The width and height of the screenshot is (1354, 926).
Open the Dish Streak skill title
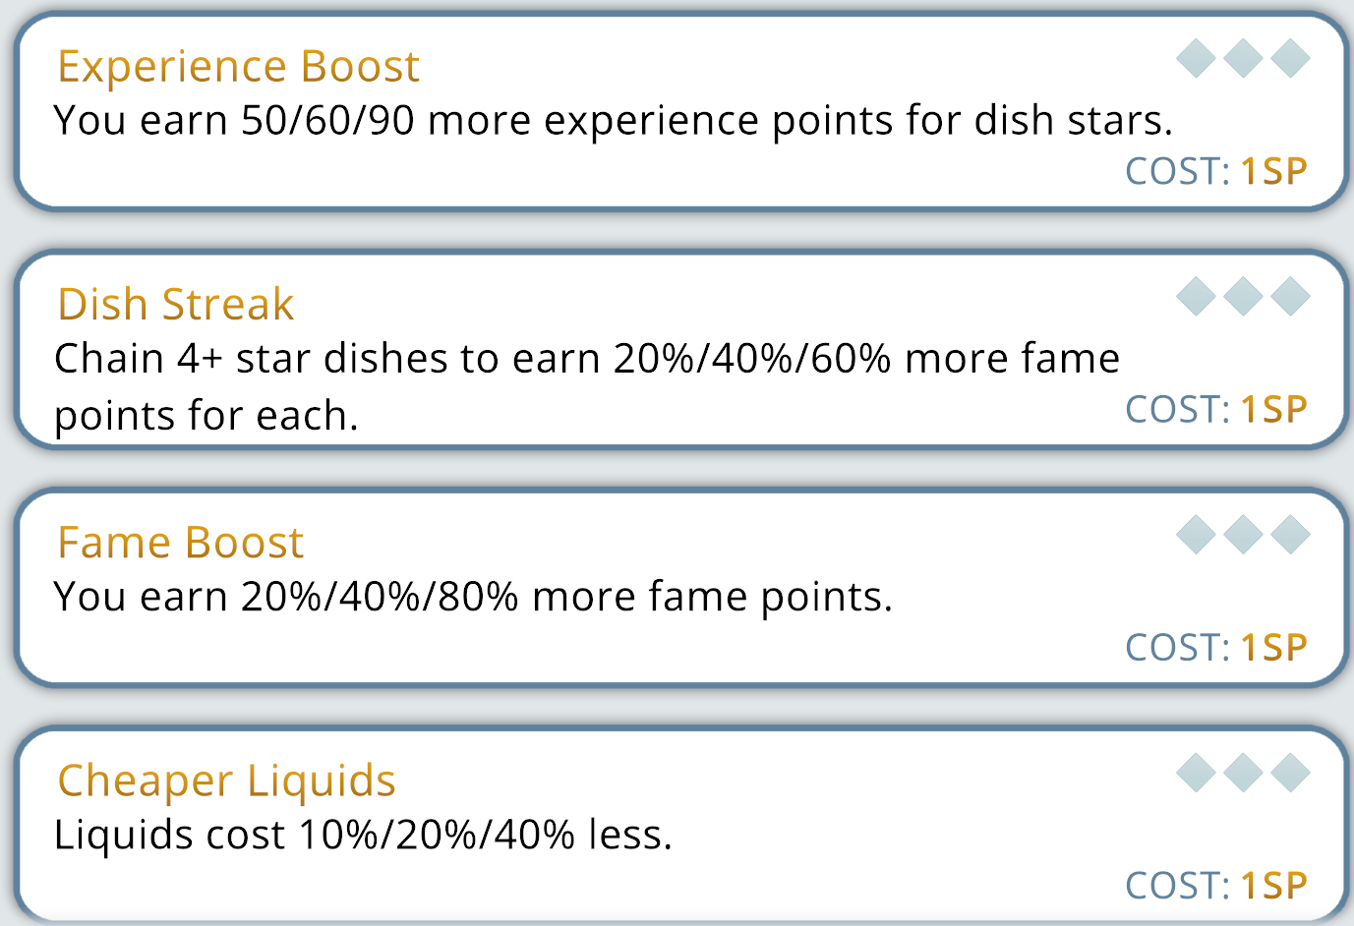click(176, 305)
